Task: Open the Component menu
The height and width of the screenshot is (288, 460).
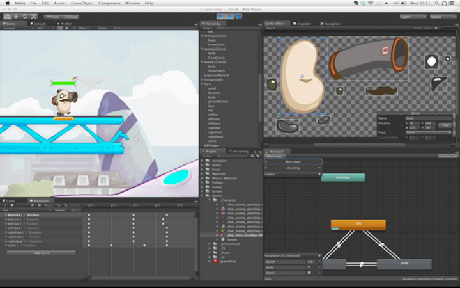Action: pos(109,3)
